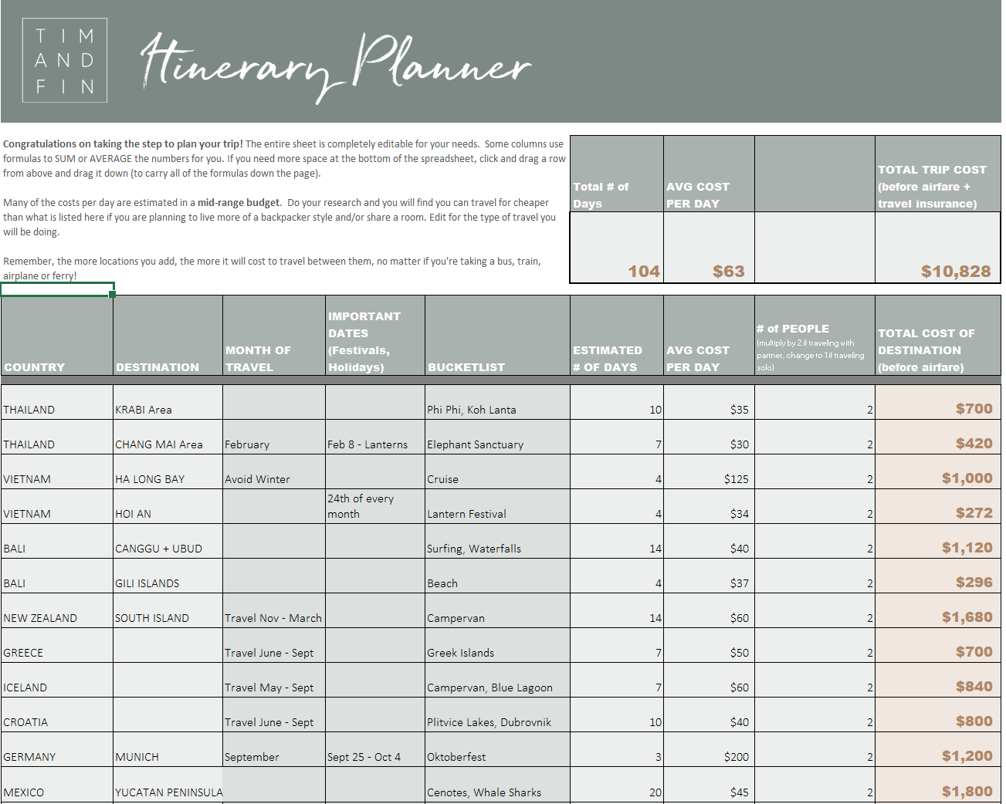The height and width of the screenshot is (804, 1006).
Task: Select the Elephant Sanctuary bucketlist cell
Action: click(x=497, y=437)
